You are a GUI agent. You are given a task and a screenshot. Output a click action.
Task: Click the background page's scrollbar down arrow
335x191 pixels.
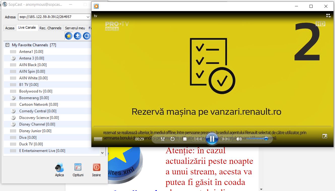coord(261,189)
